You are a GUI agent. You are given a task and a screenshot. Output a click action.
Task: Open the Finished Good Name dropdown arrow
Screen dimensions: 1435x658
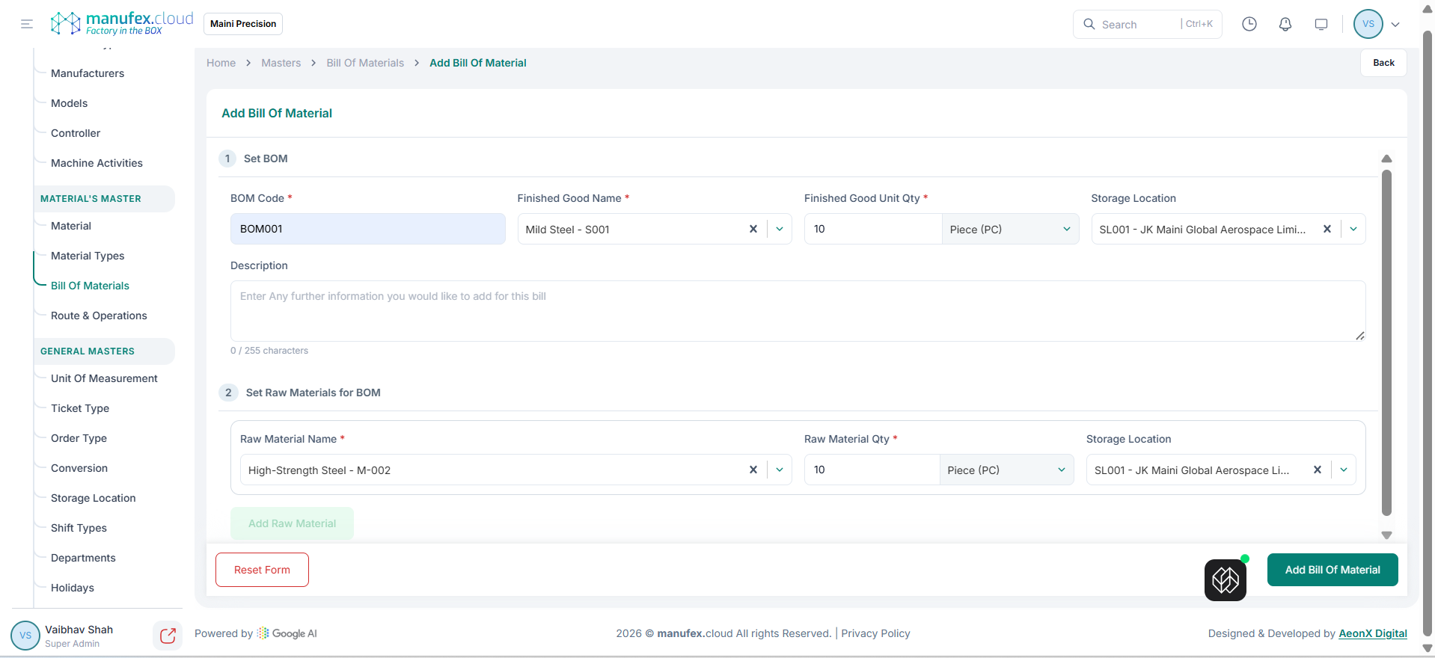coord(780,229)
